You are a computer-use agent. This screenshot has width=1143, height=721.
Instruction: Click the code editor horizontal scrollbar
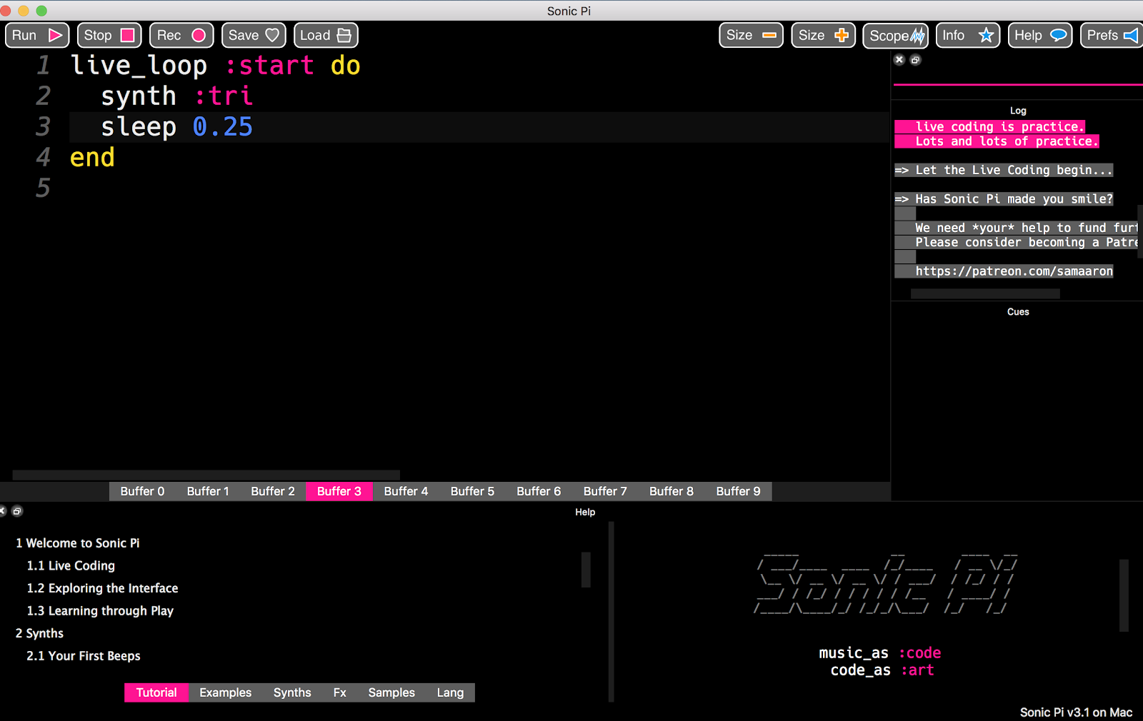point(206,475)
